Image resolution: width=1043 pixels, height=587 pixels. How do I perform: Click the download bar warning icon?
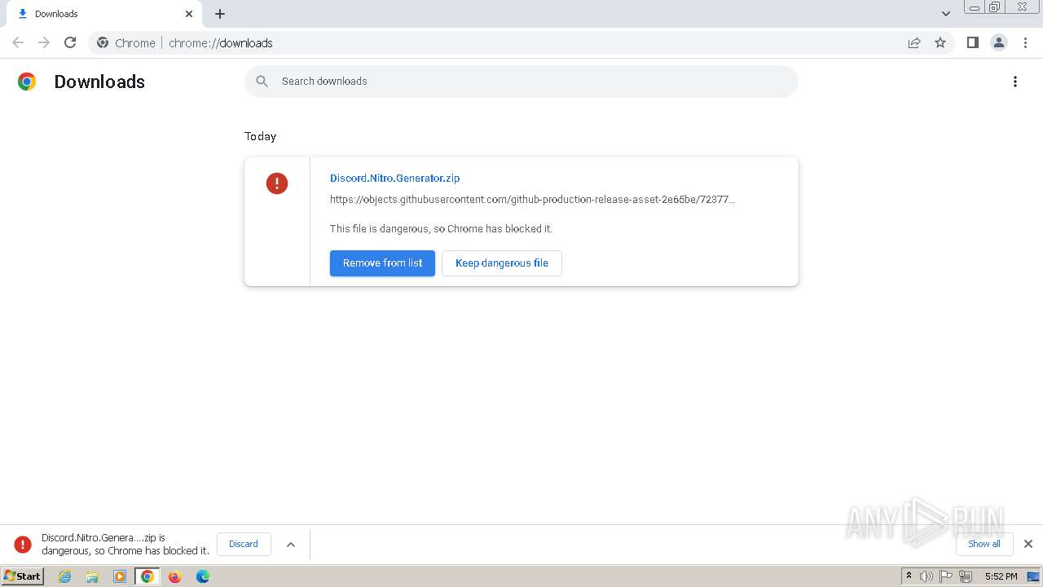[23, 545]
